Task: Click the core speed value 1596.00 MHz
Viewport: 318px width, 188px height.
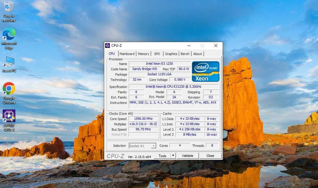Action: click(143, 119)
